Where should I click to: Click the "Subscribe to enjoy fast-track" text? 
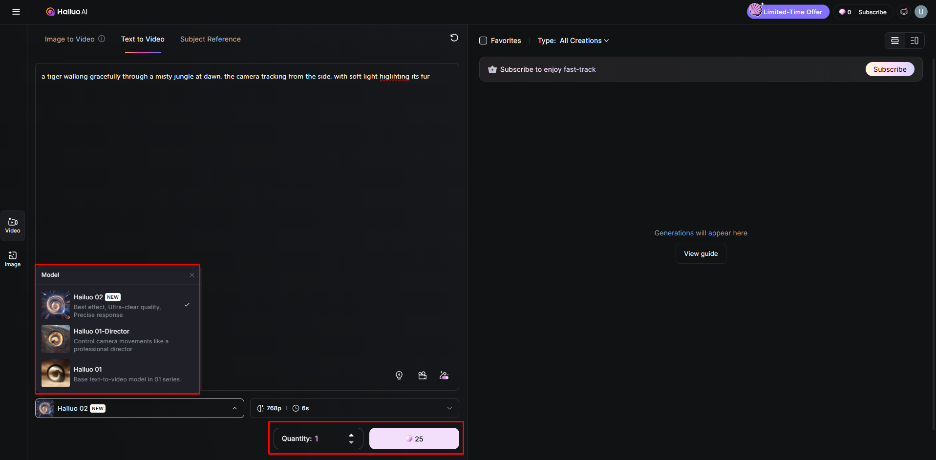(548, 69)
